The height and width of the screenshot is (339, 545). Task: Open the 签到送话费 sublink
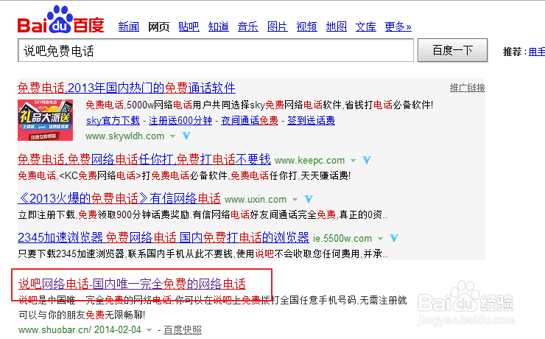click(x=311, y=121)
